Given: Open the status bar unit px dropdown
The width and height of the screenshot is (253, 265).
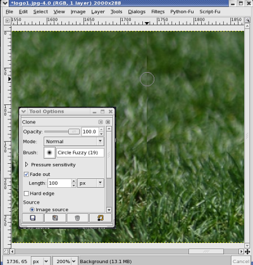Looking at the screenshot, I should [40, 262].
